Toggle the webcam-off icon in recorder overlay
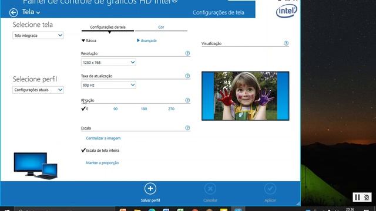Viewport: 376px width, 211px height. pos(367,198)
